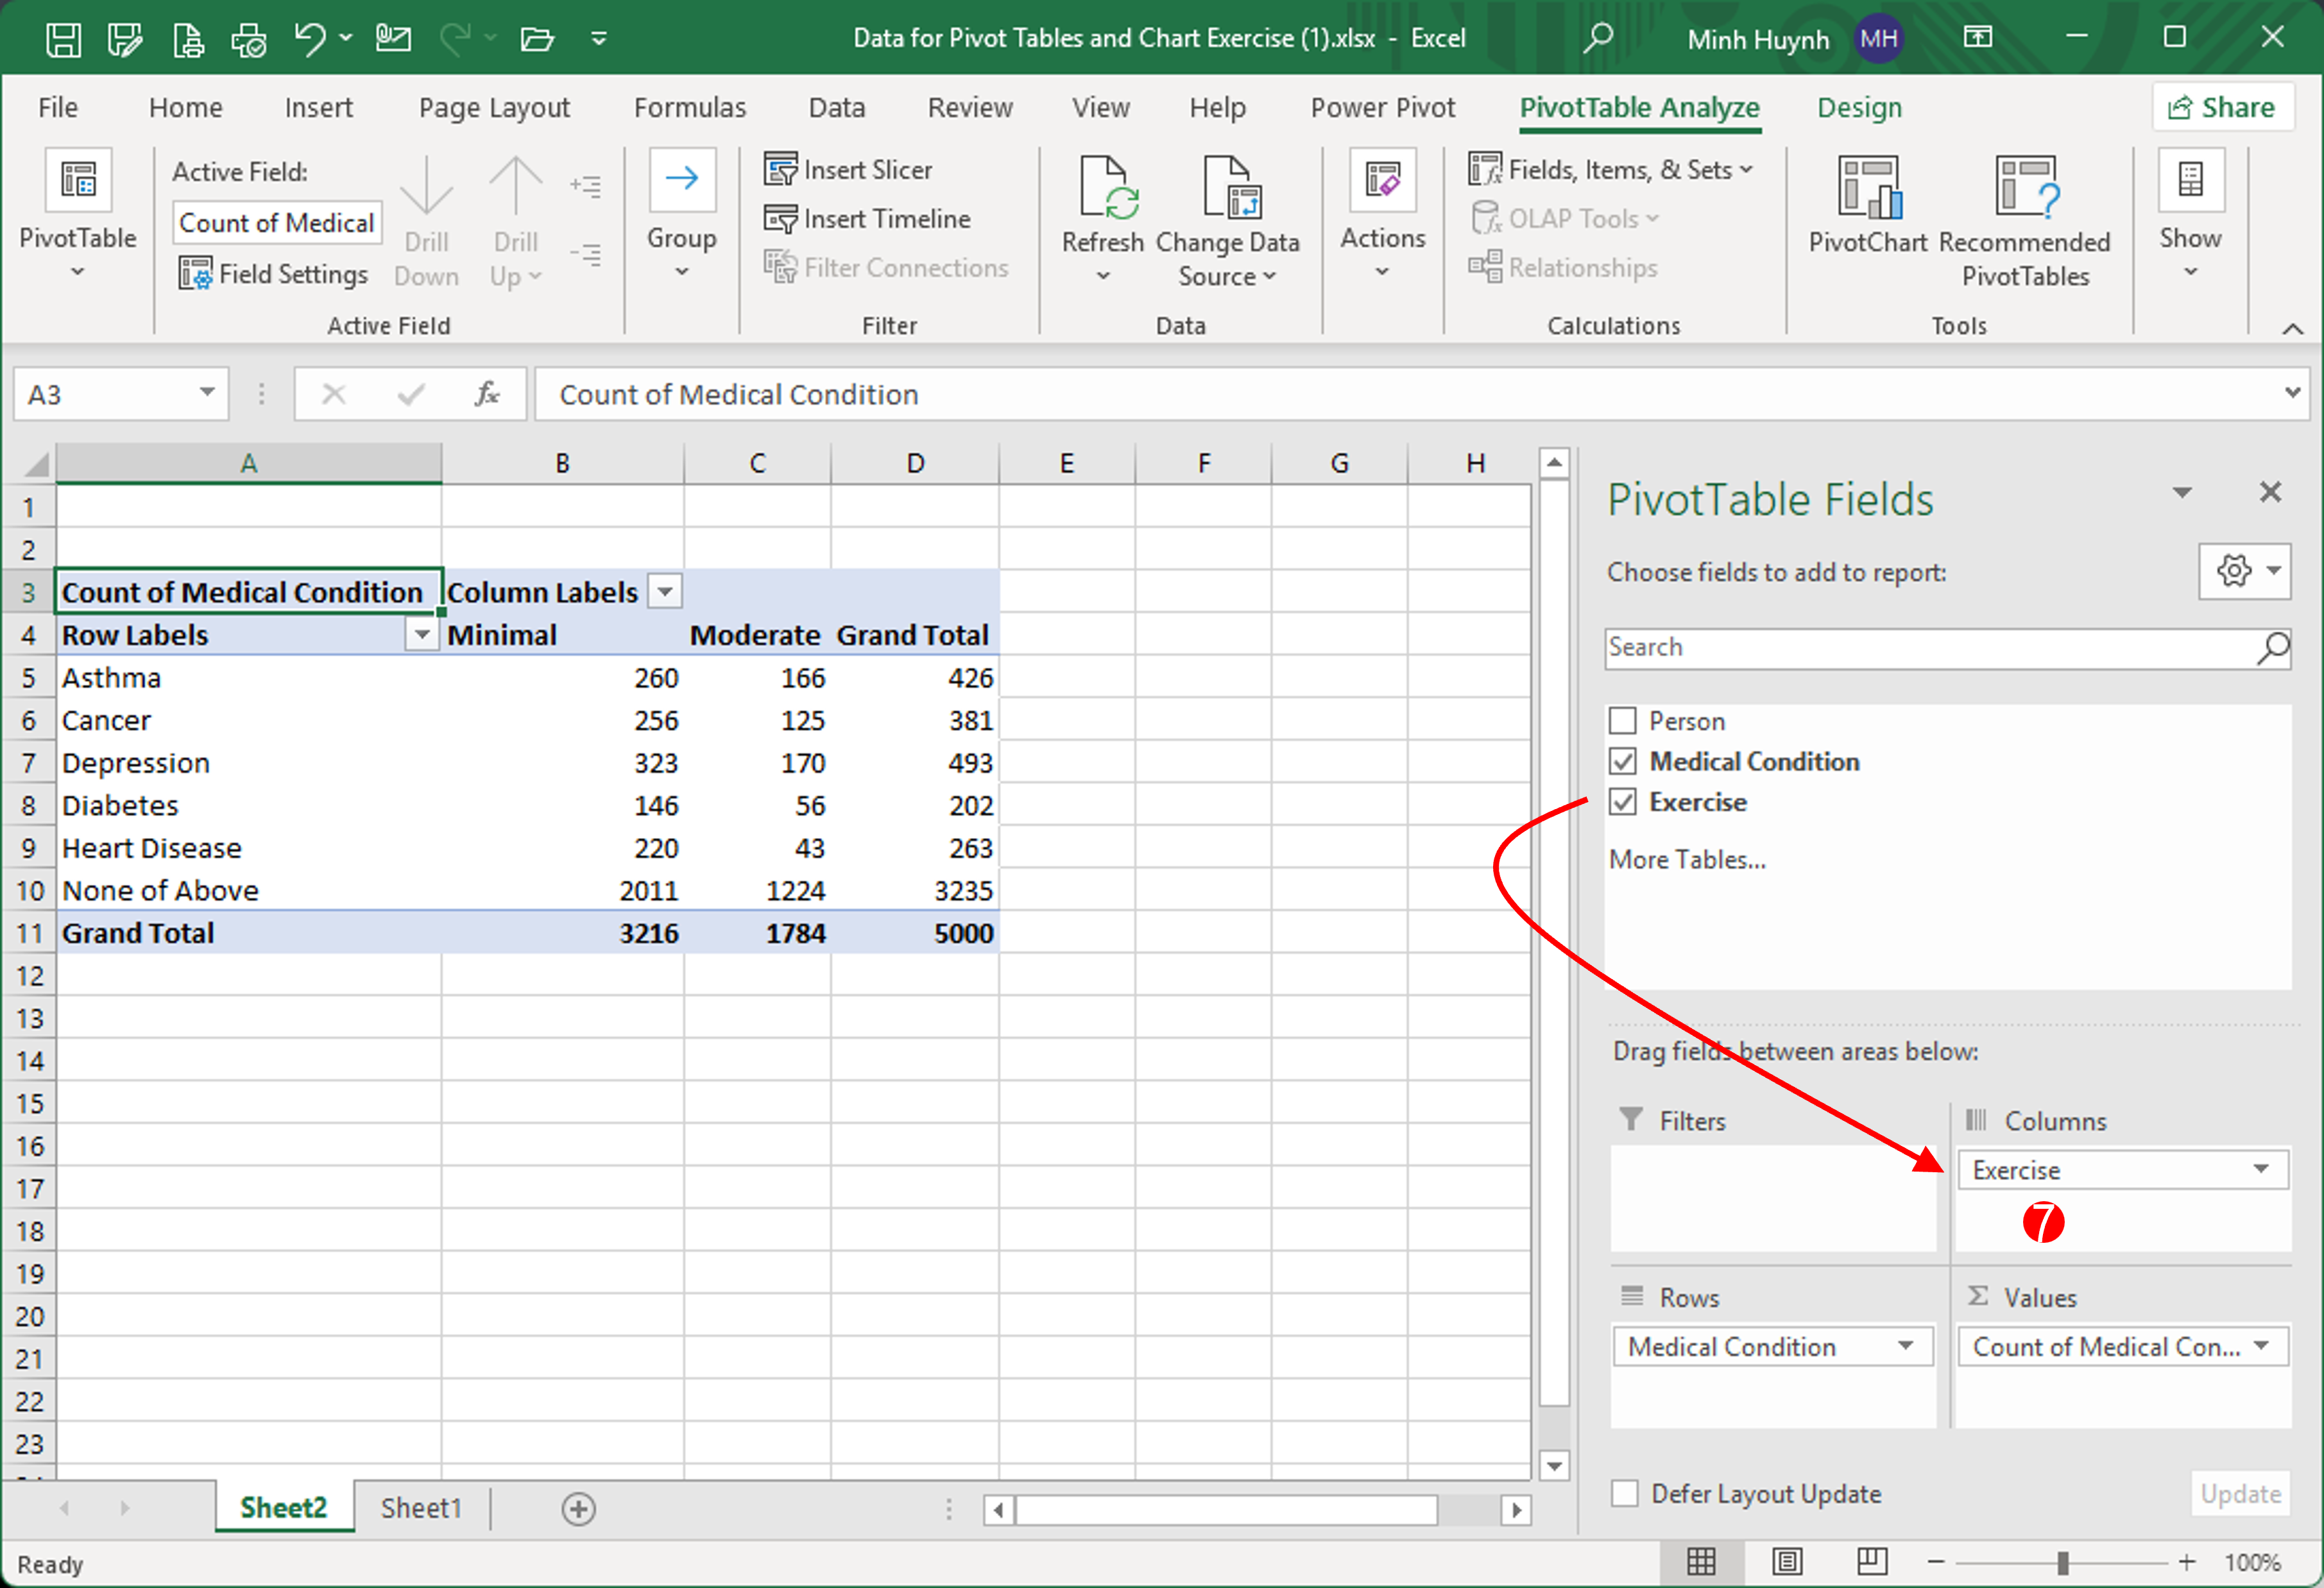Click the Share button
2324x1588 pixels.
coord(2222,107)
